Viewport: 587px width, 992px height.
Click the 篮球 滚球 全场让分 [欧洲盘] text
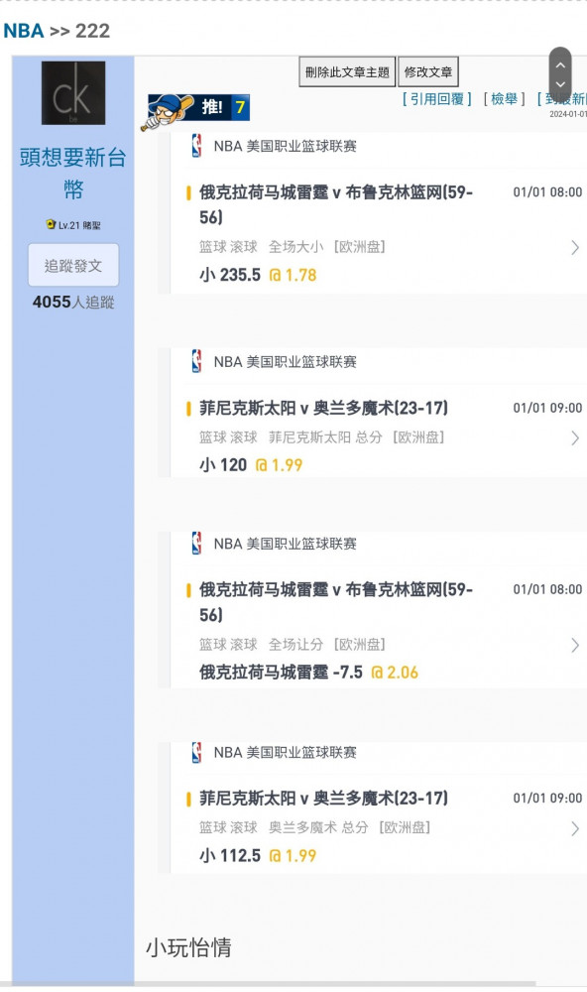pyautogui.click(x=293, y=644)
